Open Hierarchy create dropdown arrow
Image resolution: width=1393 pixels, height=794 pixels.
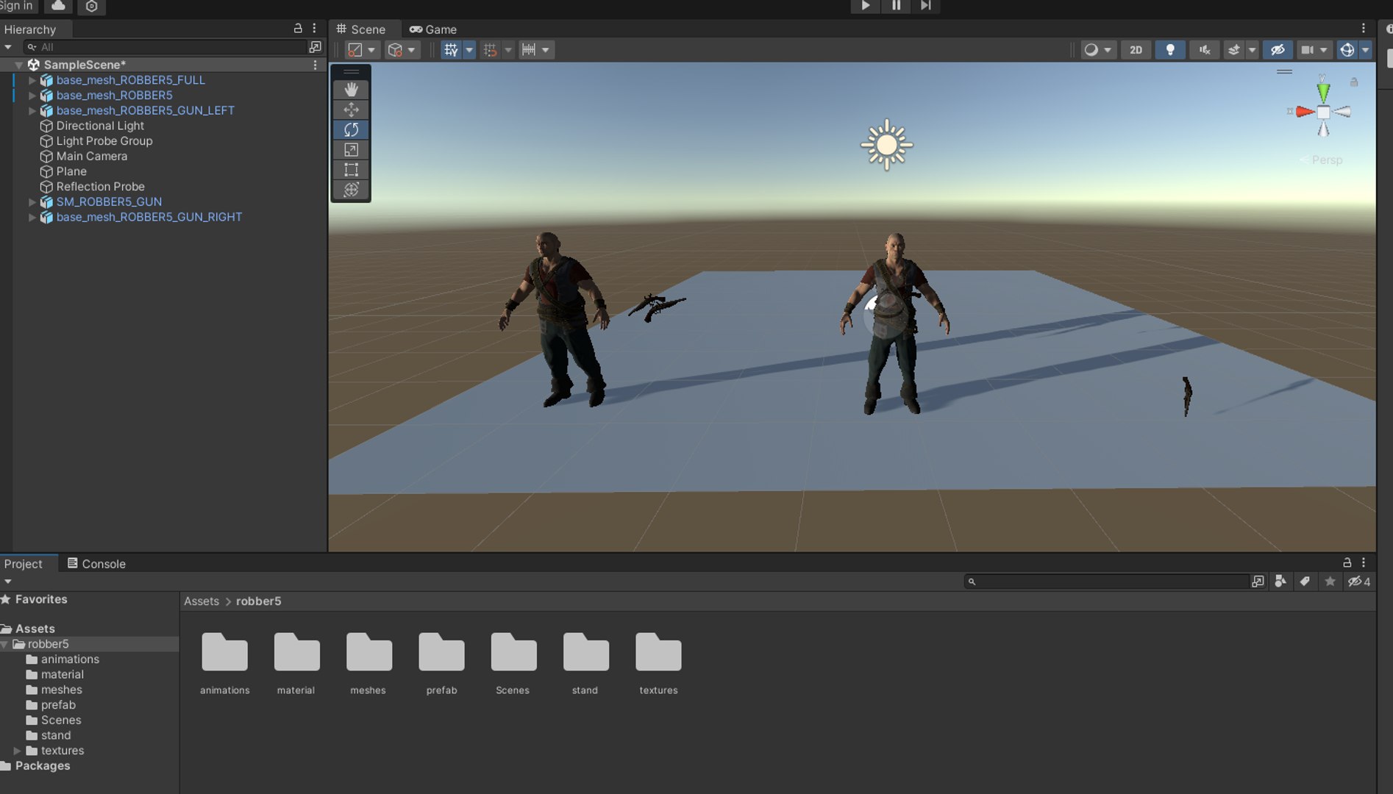coord(8,47)
